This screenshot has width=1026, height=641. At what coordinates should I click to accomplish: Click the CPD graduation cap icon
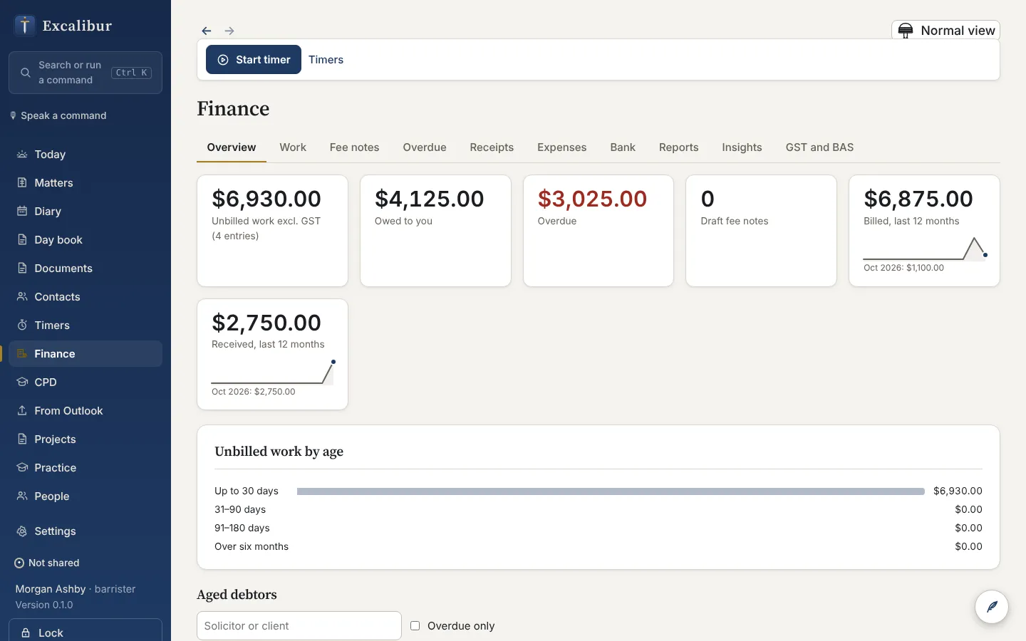[22, 382]
